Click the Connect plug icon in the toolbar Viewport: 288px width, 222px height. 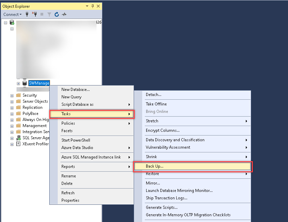27,14
